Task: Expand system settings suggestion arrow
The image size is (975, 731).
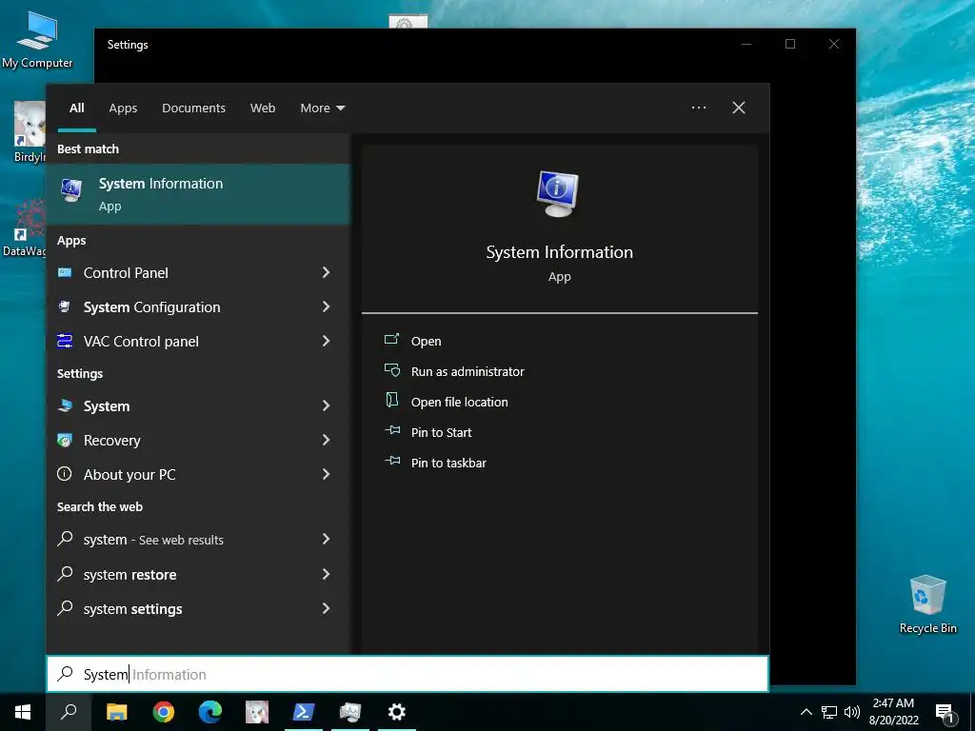Action: [x=326, y=608]
